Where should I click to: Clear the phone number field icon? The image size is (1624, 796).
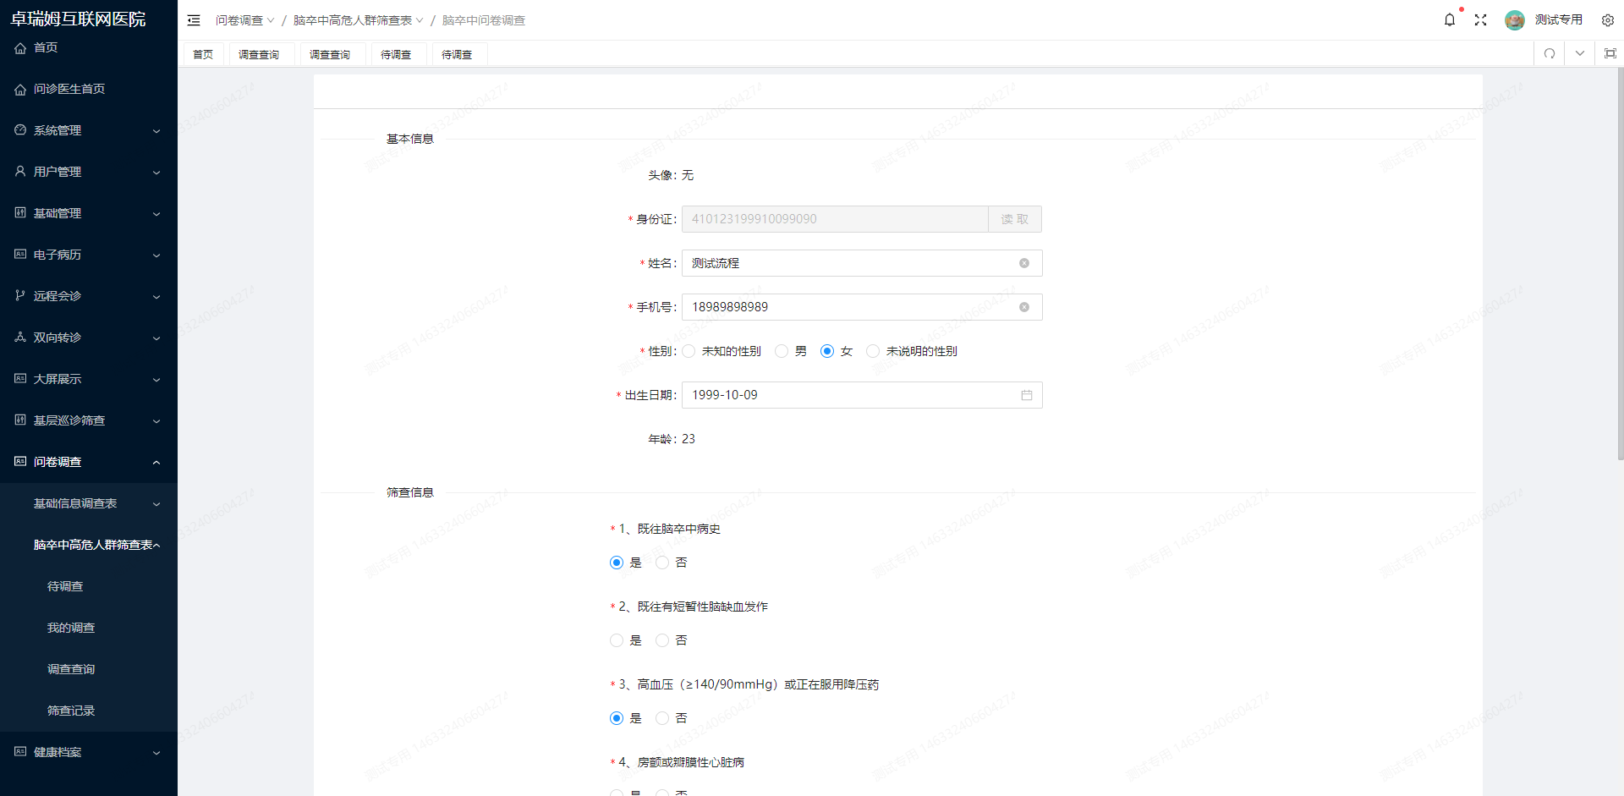click(x=1023, y=307)
